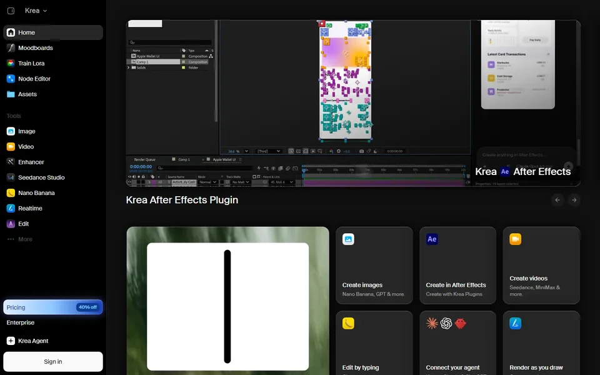This screenshot has height=375, width=600.
Task: Open the Create in After Effects card
Action: 457,266
